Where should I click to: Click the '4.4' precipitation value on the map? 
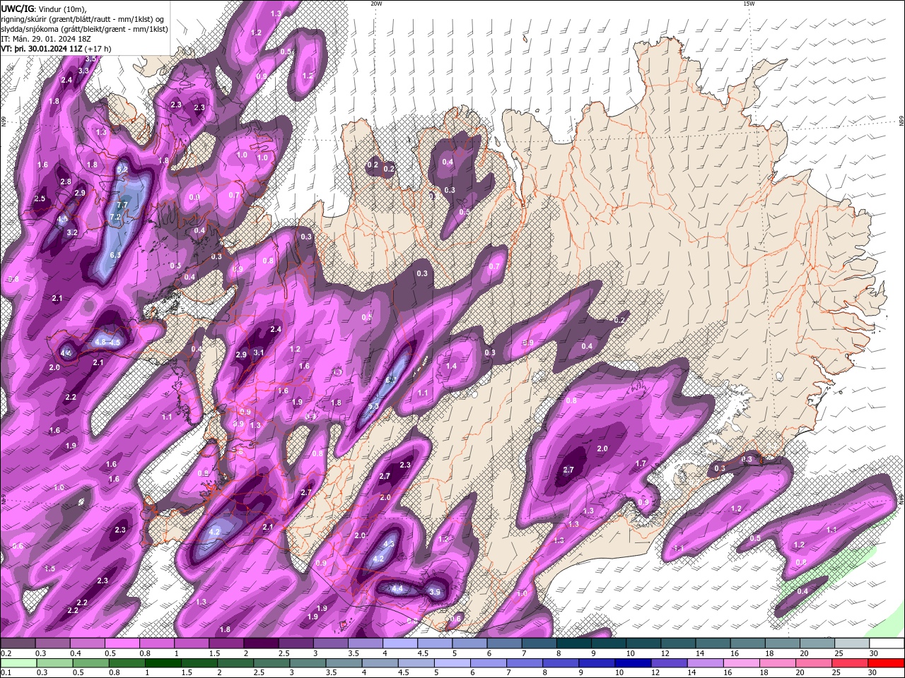397,588
